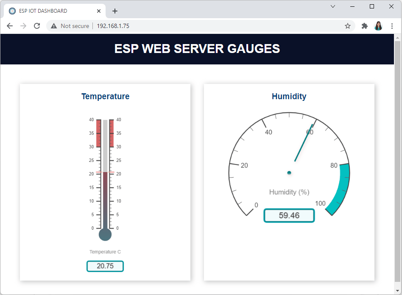Open the browser three-dot menu
The width and height of the screenshot is (402, 295).
click(392, 26)
